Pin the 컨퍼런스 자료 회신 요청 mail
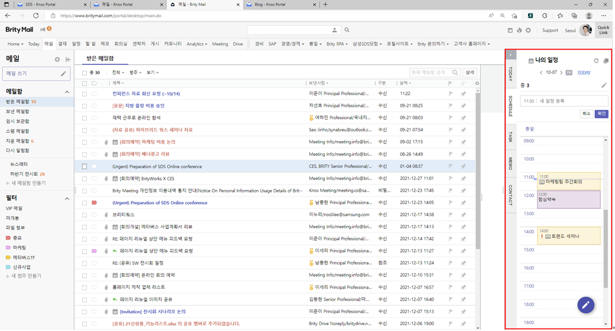 [463, 94]
